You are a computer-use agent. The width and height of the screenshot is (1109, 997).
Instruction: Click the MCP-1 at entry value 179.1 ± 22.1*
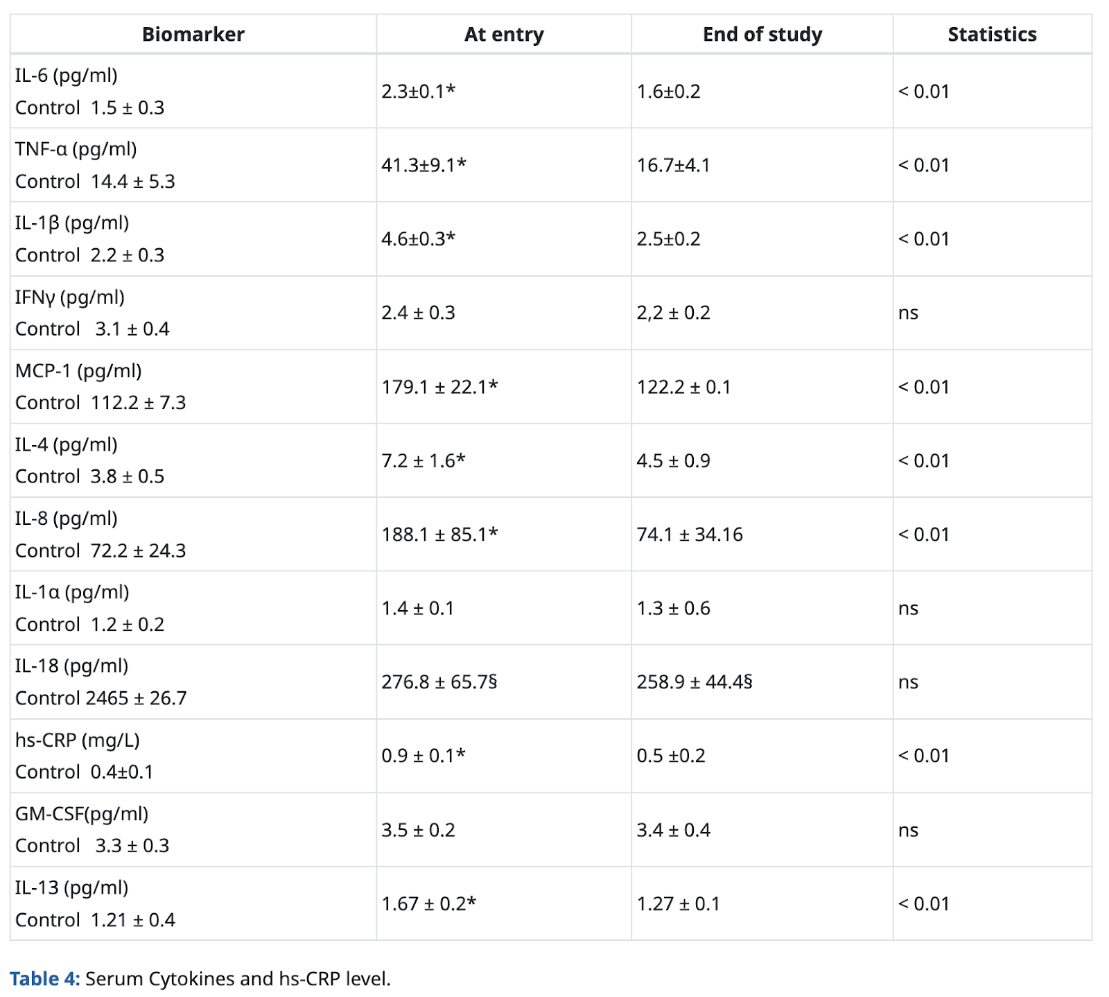439,387
